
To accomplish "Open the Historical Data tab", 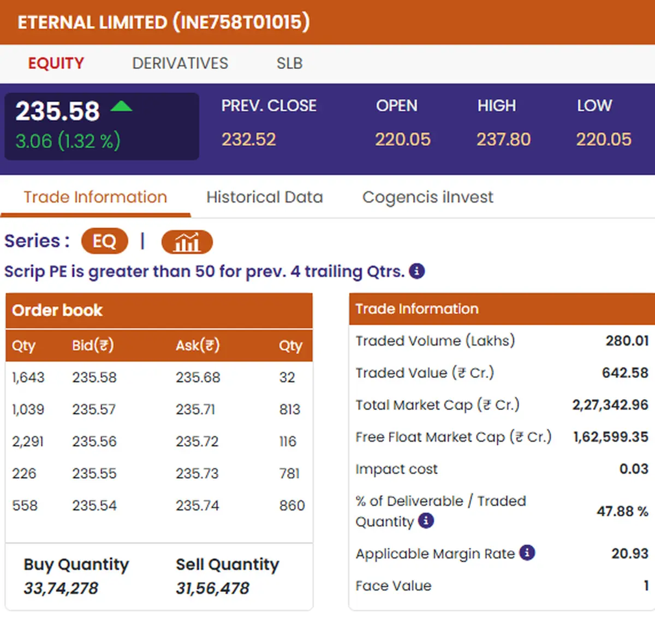I will pyautogui.click(x=265, y=197).
